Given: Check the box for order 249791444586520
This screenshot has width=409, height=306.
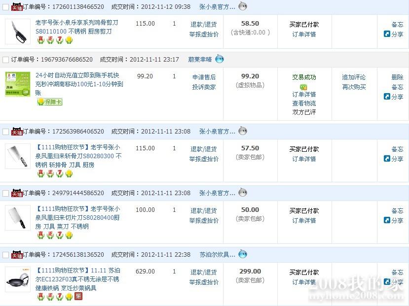Looking at the screenshot, I should 6,193.
